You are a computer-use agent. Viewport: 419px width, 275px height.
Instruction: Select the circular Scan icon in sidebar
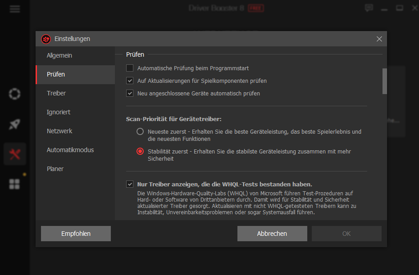(x=14, y=94)
